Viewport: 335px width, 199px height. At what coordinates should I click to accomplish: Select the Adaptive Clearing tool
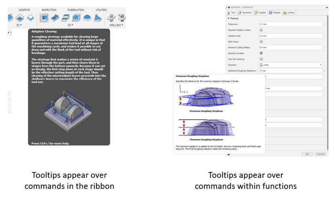click(44, 18)
